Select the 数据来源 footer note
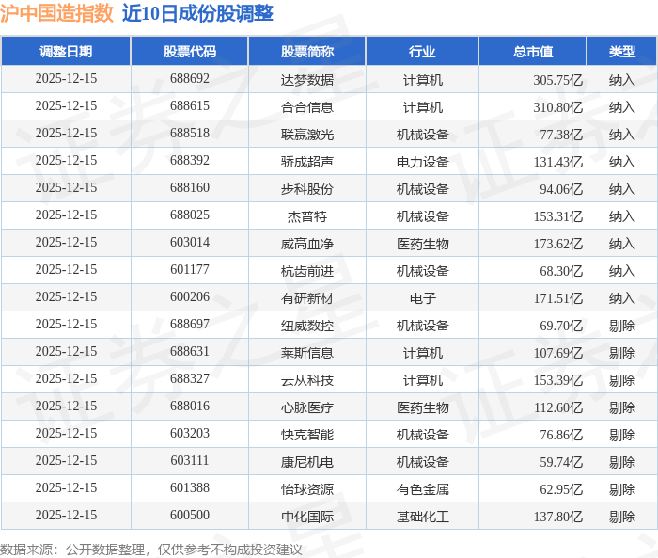Viewport: 658px width, 558px height. [150, 550]
